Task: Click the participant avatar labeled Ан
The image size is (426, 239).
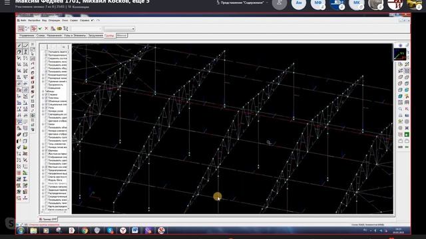Action: [x=299, y=3]
